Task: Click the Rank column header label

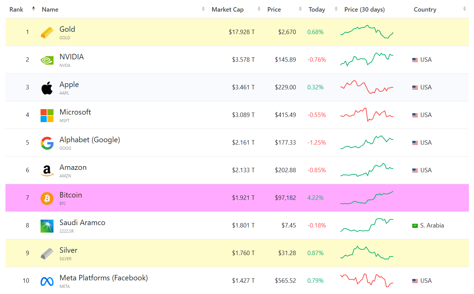Action: click(16, 10)
